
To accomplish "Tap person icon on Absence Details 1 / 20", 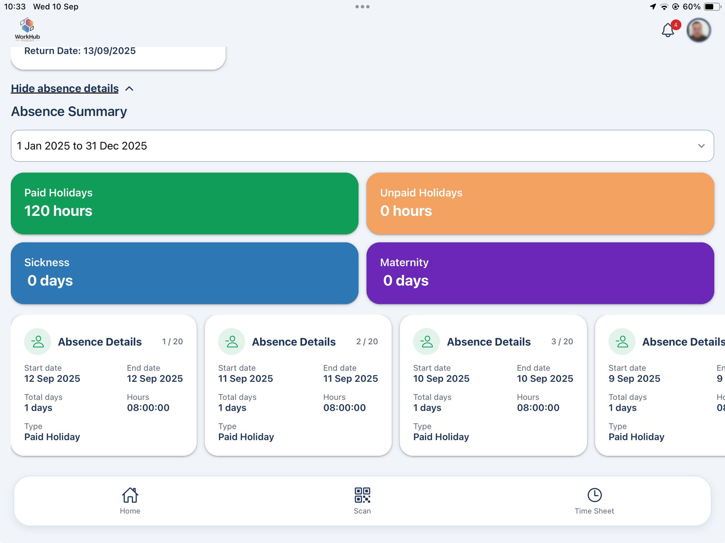I will (38, 341).
